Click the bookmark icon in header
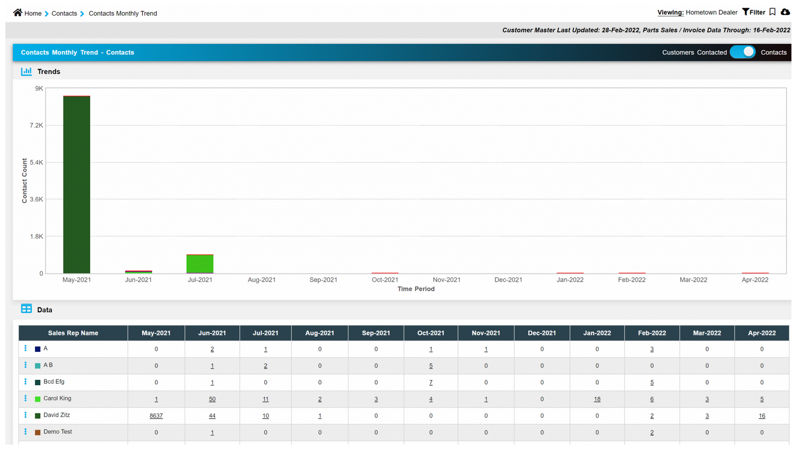 click(773, 12)
